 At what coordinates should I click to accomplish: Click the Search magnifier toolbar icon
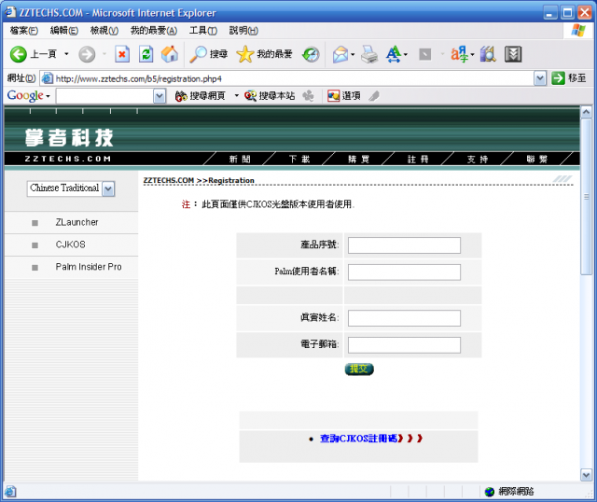[x=198, y=54]
